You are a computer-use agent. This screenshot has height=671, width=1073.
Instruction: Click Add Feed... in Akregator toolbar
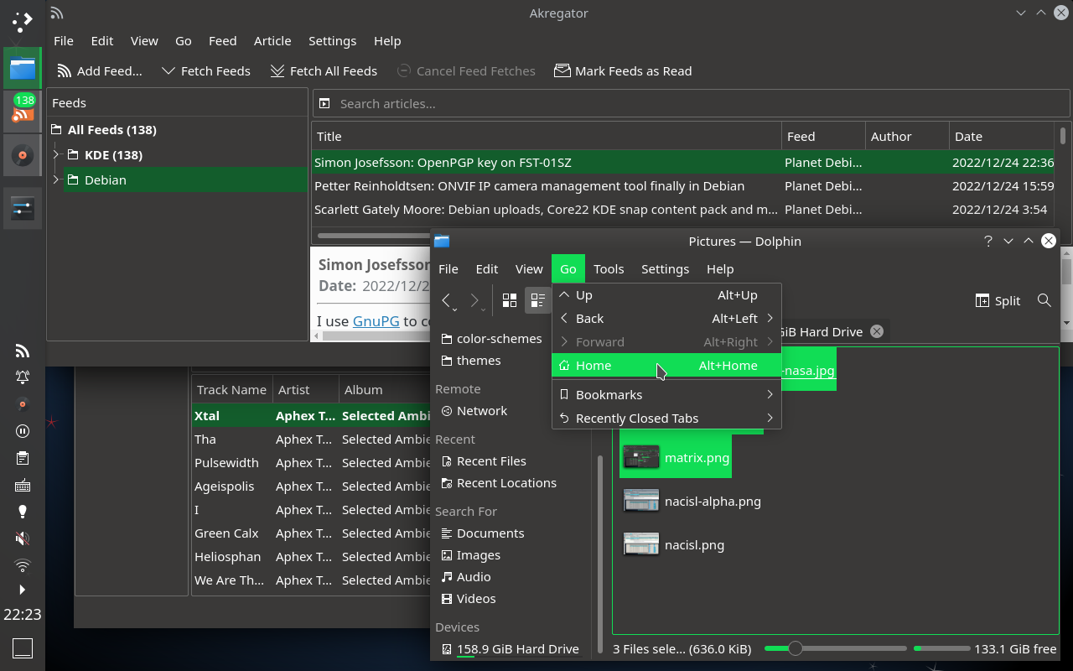(x=100, y=71)
